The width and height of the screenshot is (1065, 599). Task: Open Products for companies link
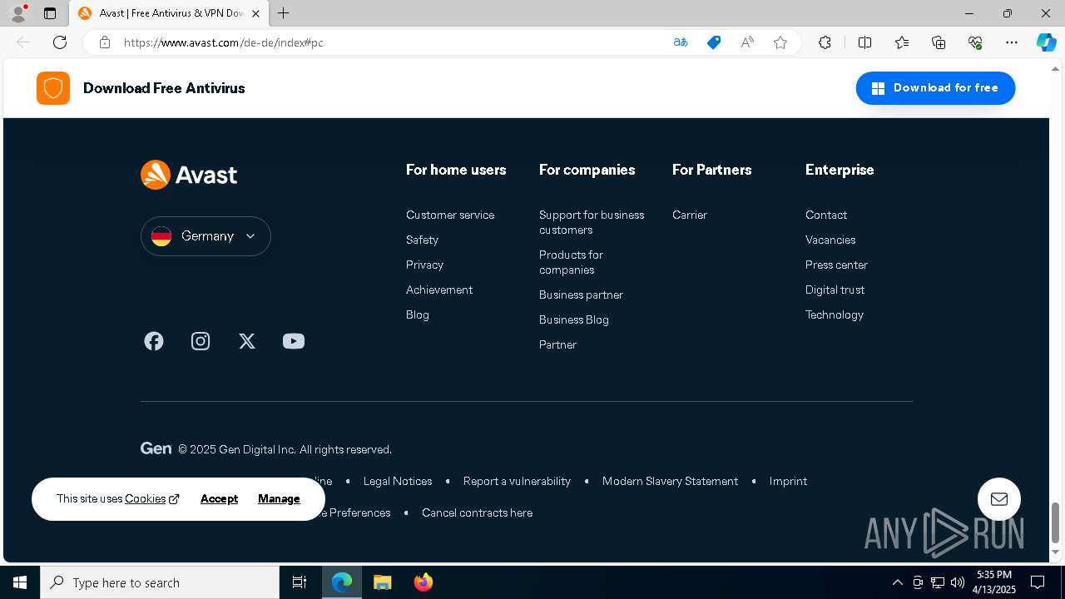coord(571,262)
